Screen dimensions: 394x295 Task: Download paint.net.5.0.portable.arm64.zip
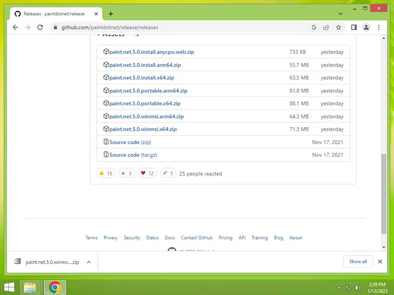[148, 91]
